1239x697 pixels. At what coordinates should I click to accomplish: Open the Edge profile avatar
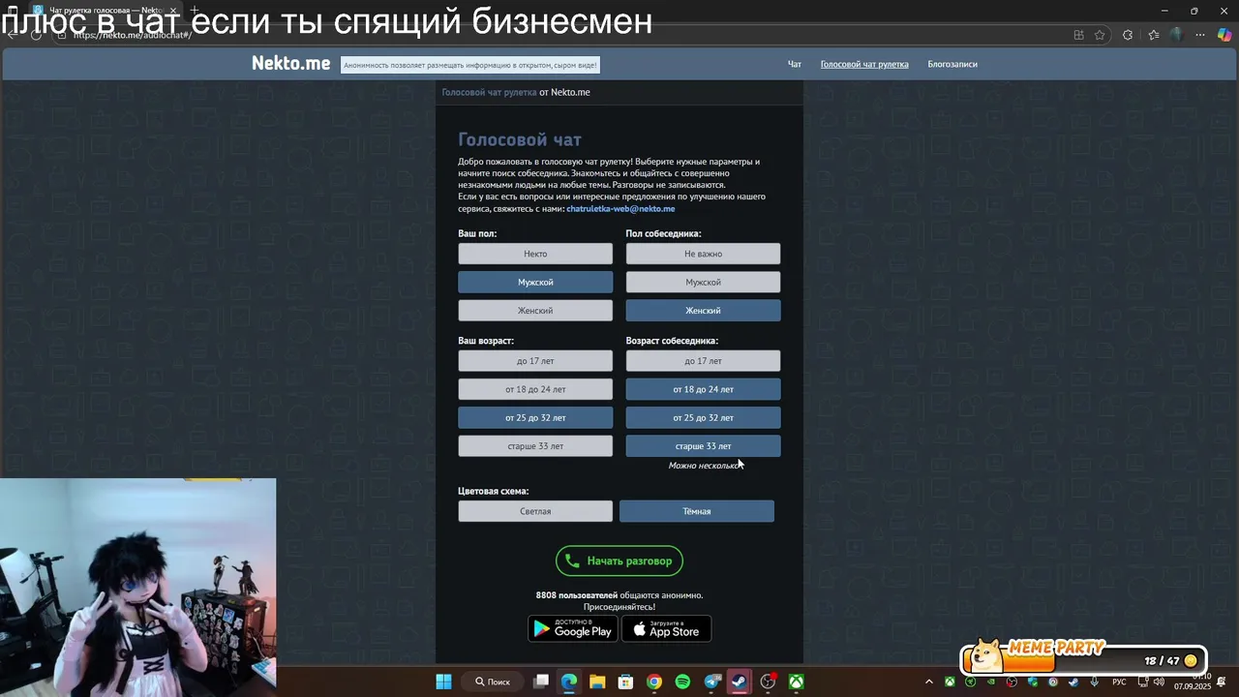1176,35
